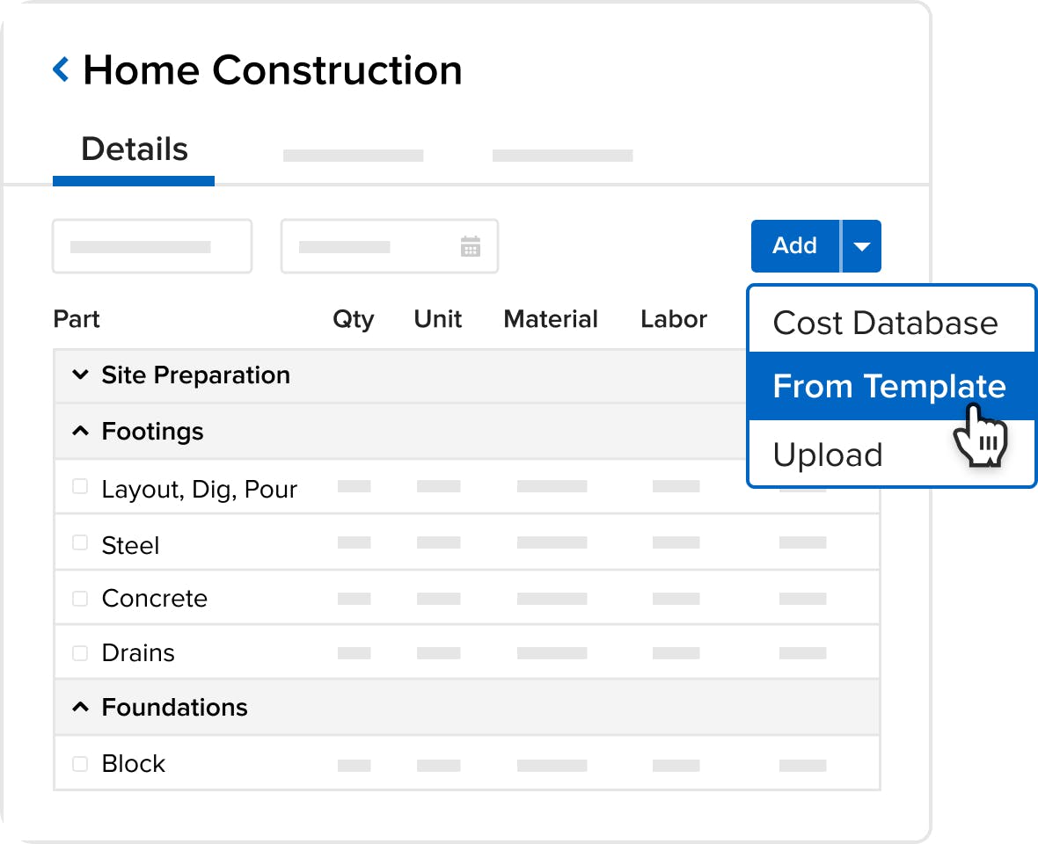The image size is (1038, 844).
Task: Open the calendar icon in date field
Action: [470, 246]
